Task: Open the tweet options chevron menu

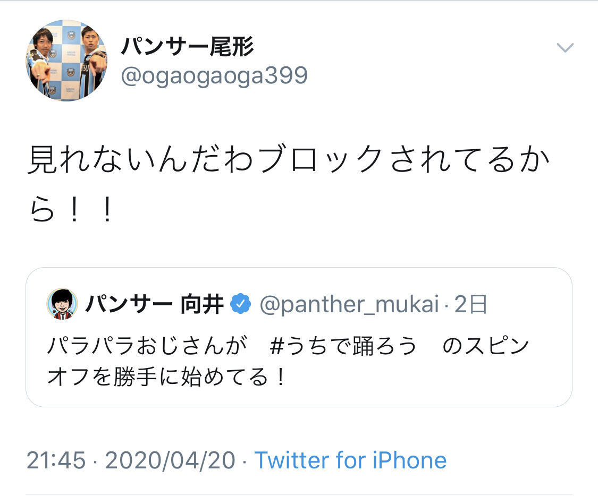Action: pos(565,48)
